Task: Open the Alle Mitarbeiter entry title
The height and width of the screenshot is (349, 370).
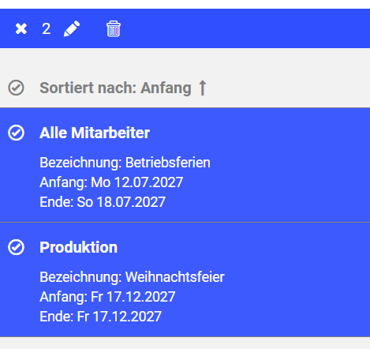Action: coord(95,133)
